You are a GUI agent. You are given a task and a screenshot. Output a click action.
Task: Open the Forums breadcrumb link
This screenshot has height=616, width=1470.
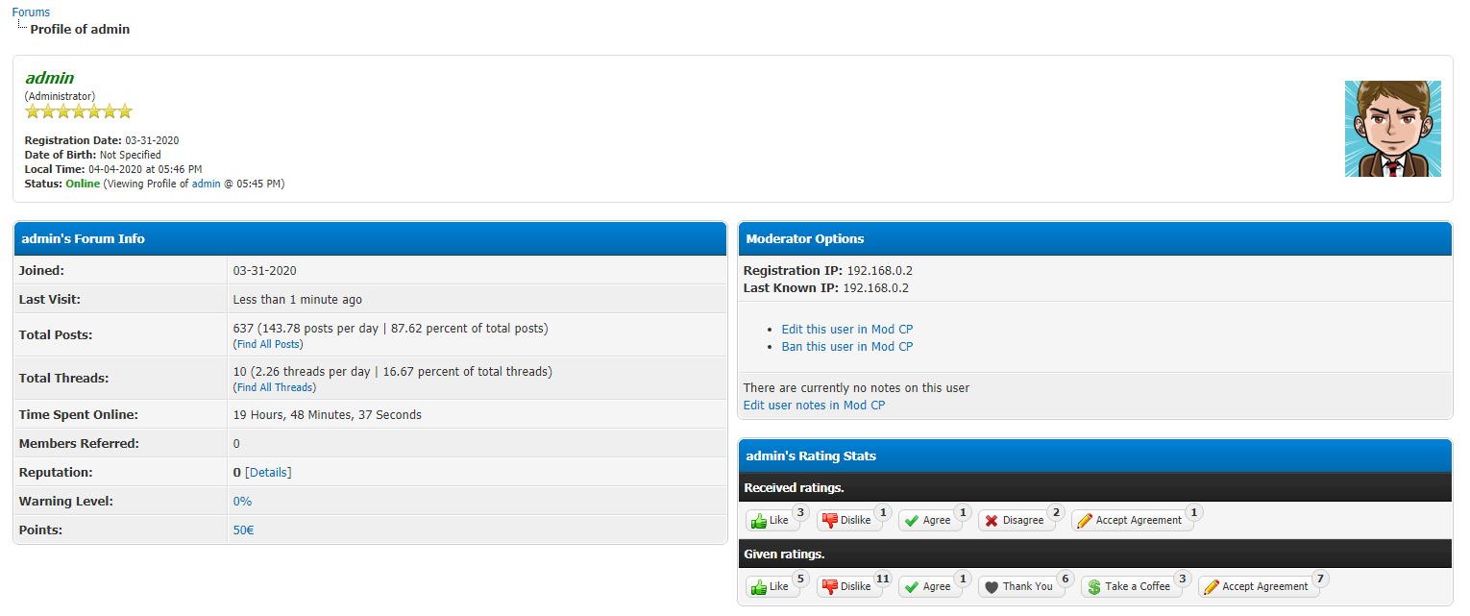pyautogui.click(x=31, y=12)
